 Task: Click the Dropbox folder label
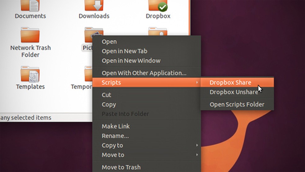158,16
